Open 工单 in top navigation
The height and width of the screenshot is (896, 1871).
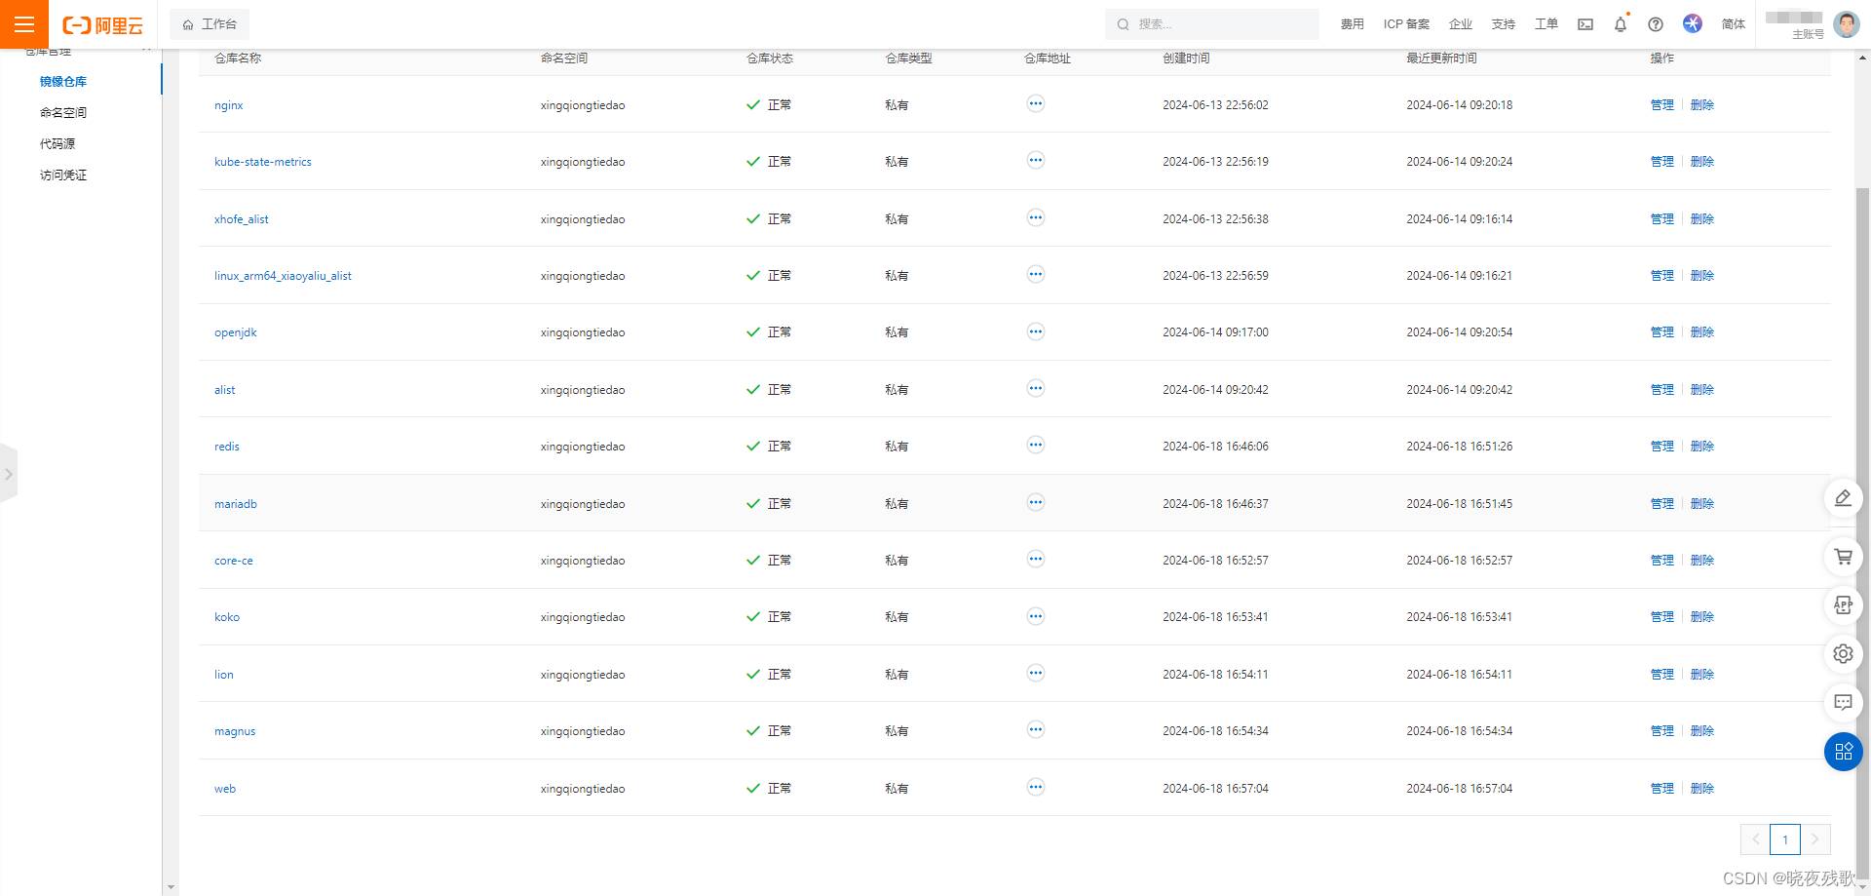tap(1546, 24)
